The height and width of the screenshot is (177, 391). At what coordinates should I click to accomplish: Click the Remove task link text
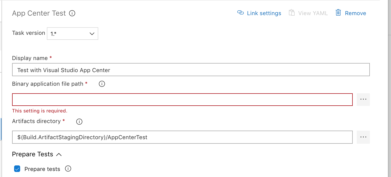355,13
